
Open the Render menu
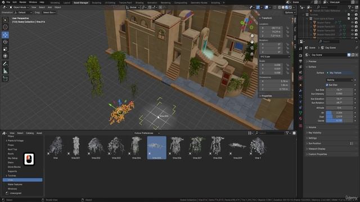tap(22, 2)
